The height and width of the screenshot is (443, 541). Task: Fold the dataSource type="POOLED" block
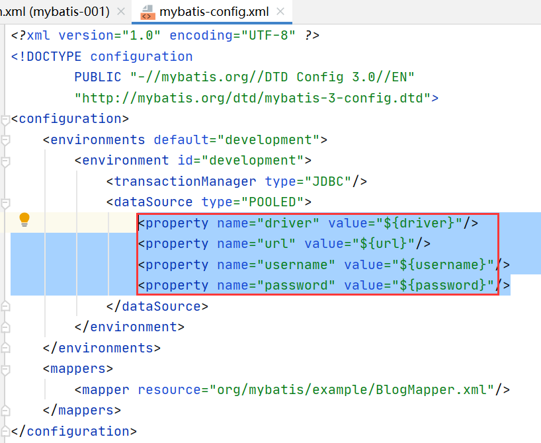coord(5,202)
